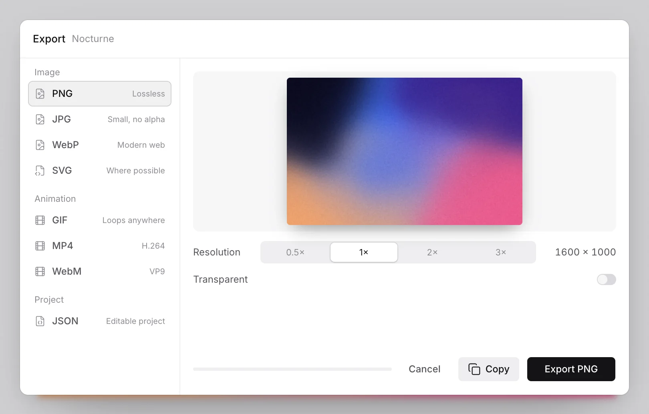Click the 1600 × 1000 dimensions text

point(585,252)
